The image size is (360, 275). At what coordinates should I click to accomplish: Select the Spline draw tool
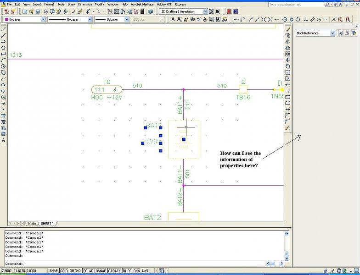tap(3, 79)
